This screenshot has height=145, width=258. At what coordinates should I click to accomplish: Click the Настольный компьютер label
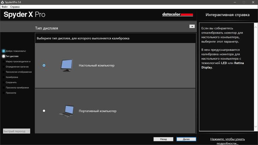pos(97,65)
